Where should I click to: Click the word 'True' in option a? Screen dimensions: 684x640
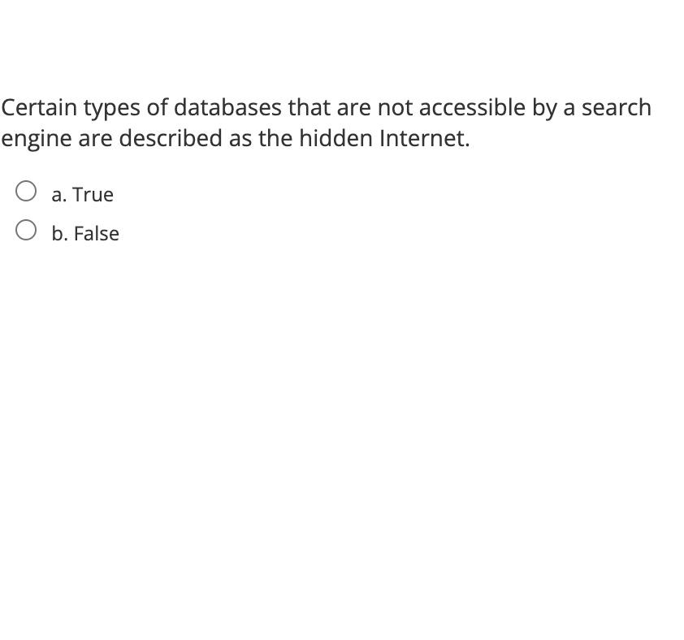click(94, 194)
